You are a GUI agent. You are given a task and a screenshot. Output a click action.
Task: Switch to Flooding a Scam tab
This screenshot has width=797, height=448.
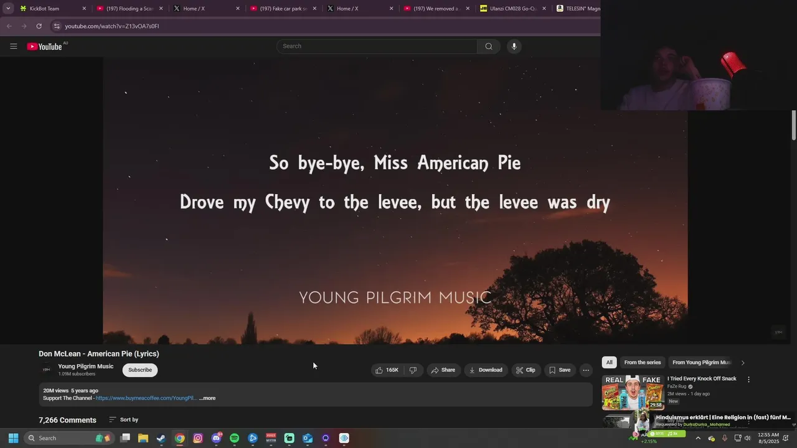tap(129, 9)
